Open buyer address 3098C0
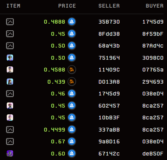 tap(153, 58)
